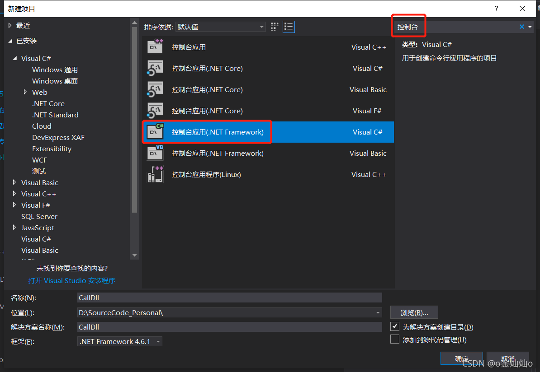The width and height of the screenshot is (540, 372).
Task: Select WCF category
Action: tap(39, 160)
